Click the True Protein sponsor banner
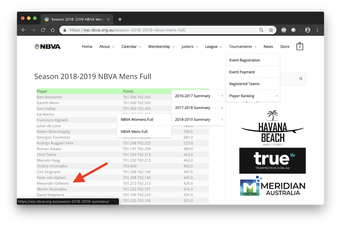341x227 pixels. (x=272, y=161)
